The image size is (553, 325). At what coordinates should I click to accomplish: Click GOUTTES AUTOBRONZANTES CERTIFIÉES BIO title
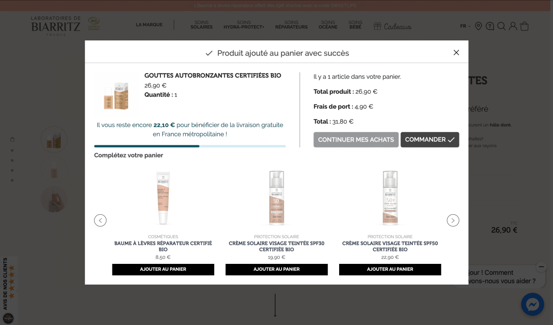click(x=213, y=75)
